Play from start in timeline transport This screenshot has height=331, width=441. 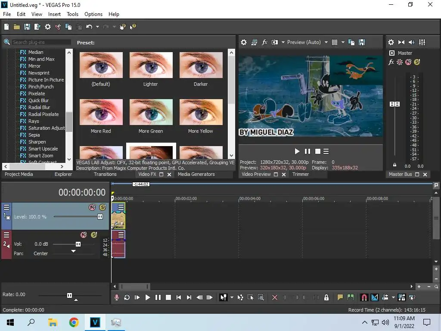(137, 297)
